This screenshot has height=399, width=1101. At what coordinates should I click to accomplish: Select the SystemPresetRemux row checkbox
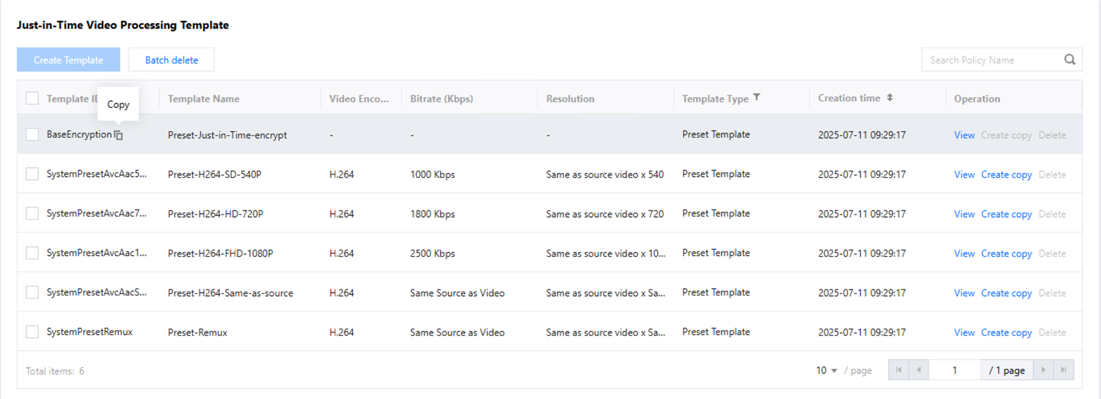tap(32, 332)
